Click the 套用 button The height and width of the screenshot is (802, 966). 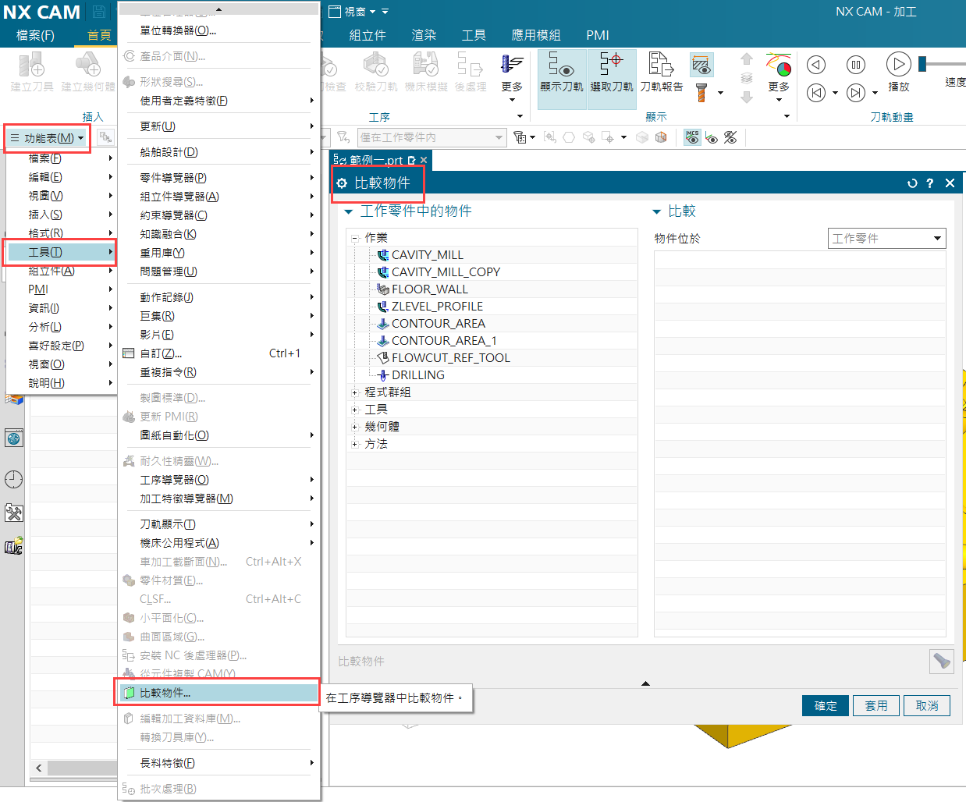[876, 705]
